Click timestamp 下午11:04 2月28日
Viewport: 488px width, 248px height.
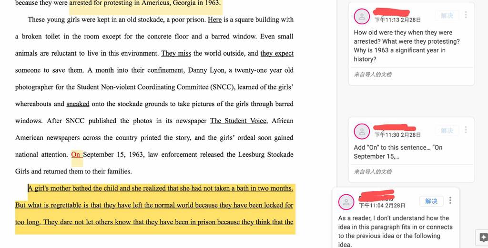click(382, 205)
